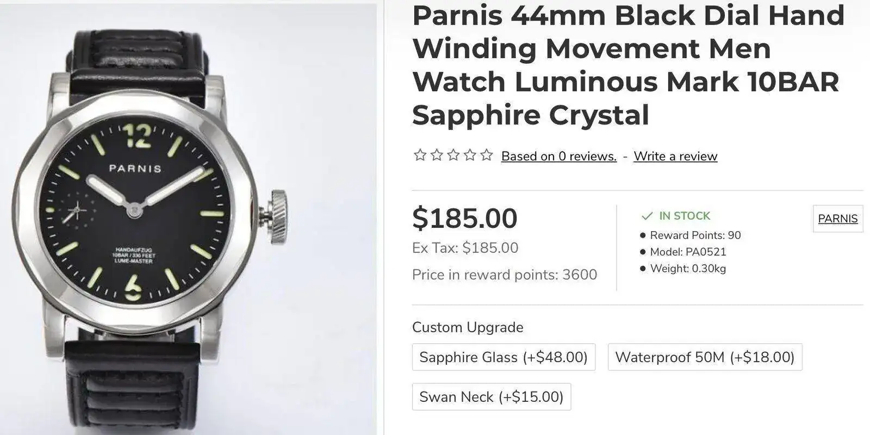Click the second rating star
The height and width of the screenshot is (435, 870).
pos(437,156)
